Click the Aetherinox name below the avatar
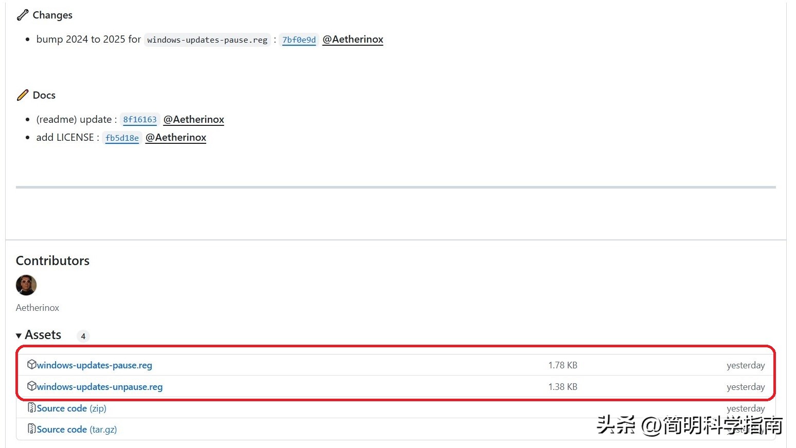 (x=37, y=307)
